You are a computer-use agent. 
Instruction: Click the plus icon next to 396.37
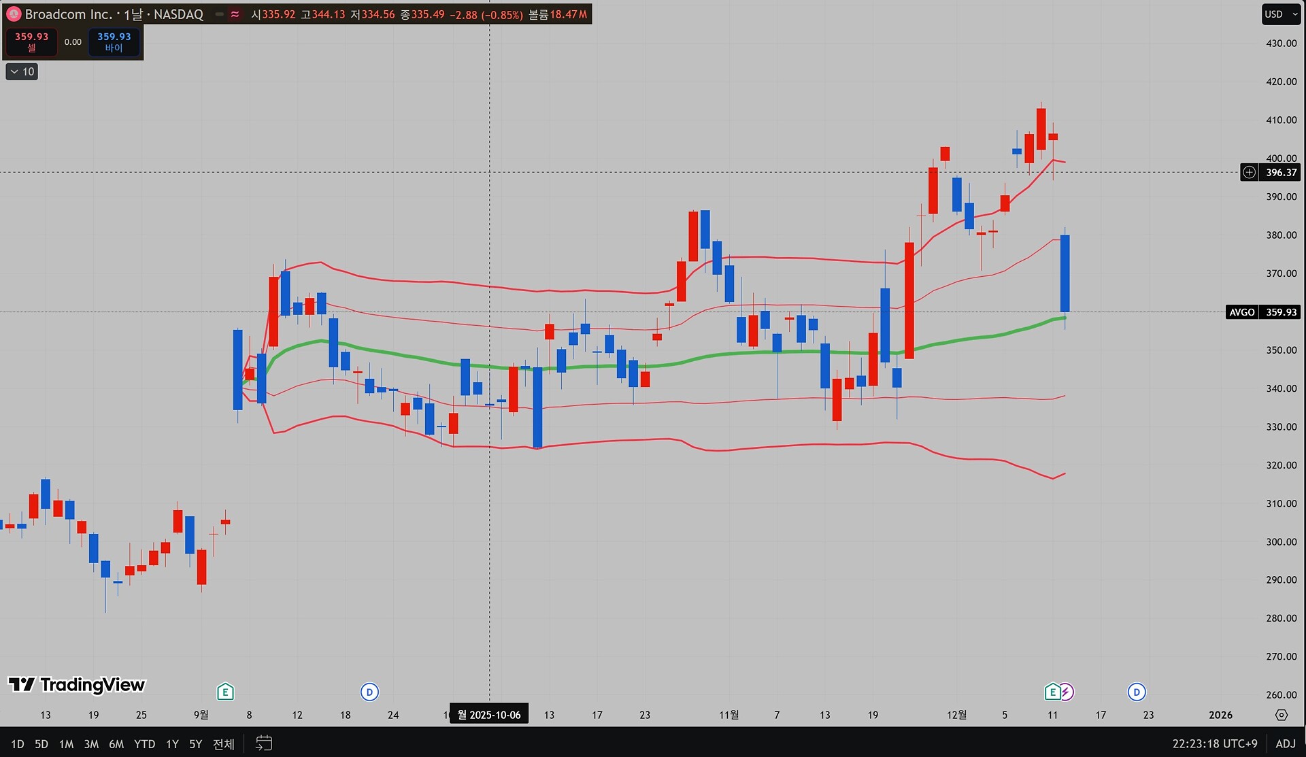(x=1250, y=173)
